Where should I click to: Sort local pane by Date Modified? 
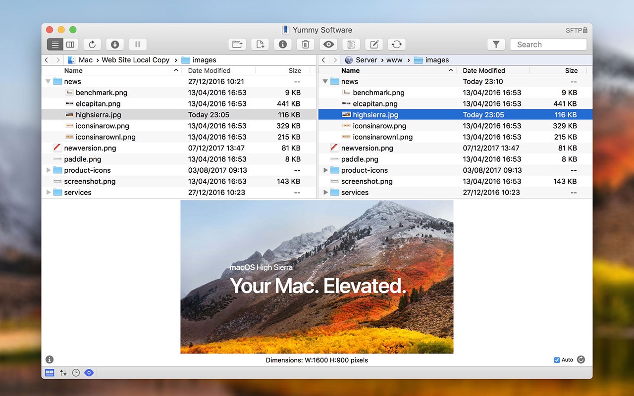coord(220,70)
